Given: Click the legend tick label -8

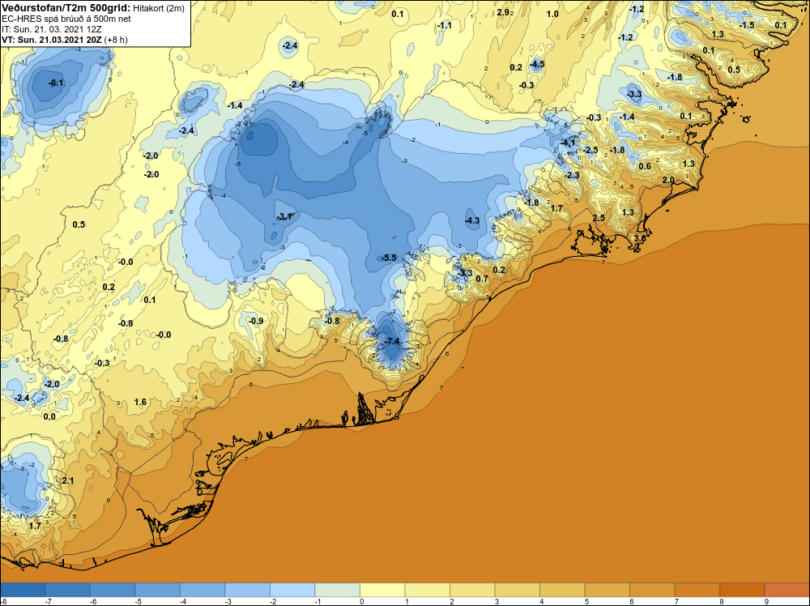Looking at the screenshot, I should [3, 601].
